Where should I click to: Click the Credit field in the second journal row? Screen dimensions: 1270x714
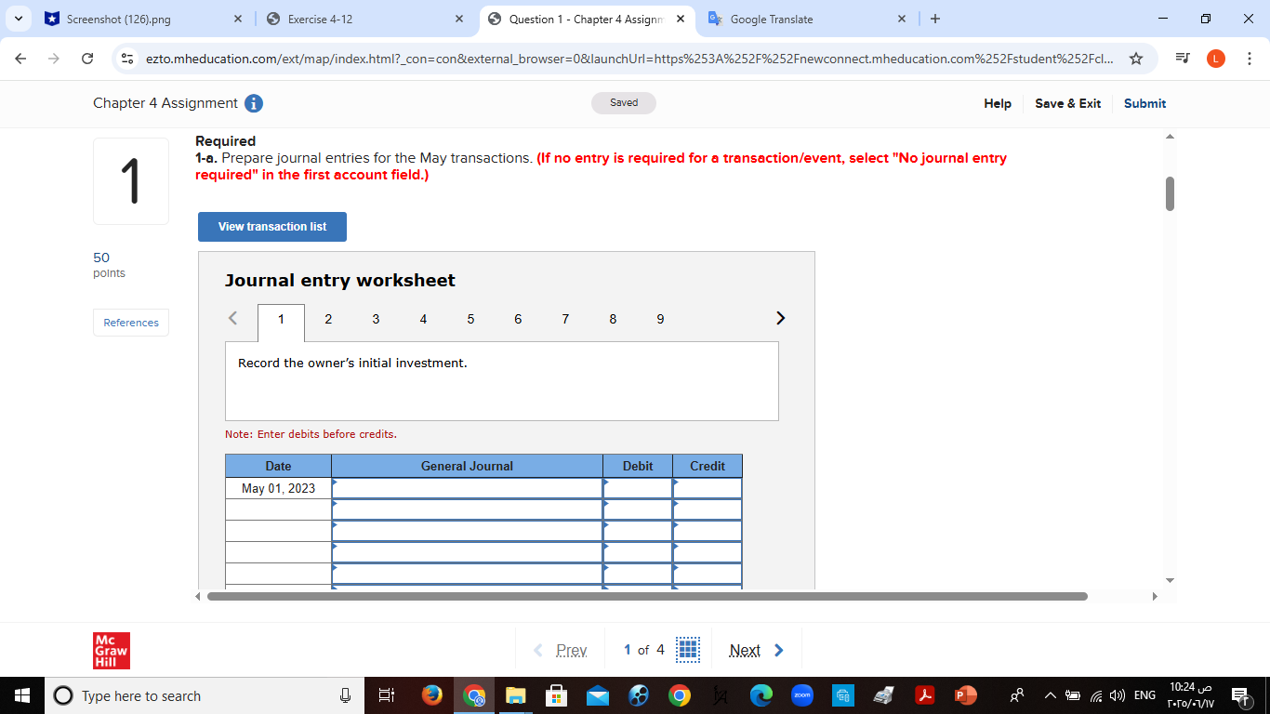point(708,509)
